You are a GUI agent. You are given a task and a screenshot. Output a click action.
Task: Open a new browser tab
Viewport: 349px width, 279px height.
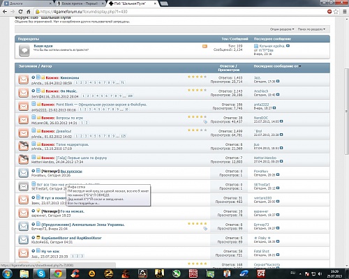pyautogui.click(x=164, y=3)
